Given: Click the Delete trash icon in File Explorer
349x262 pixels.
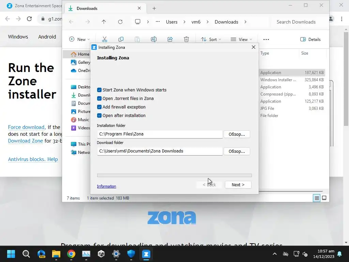Looking at the screenshot, I should point(186,40).
